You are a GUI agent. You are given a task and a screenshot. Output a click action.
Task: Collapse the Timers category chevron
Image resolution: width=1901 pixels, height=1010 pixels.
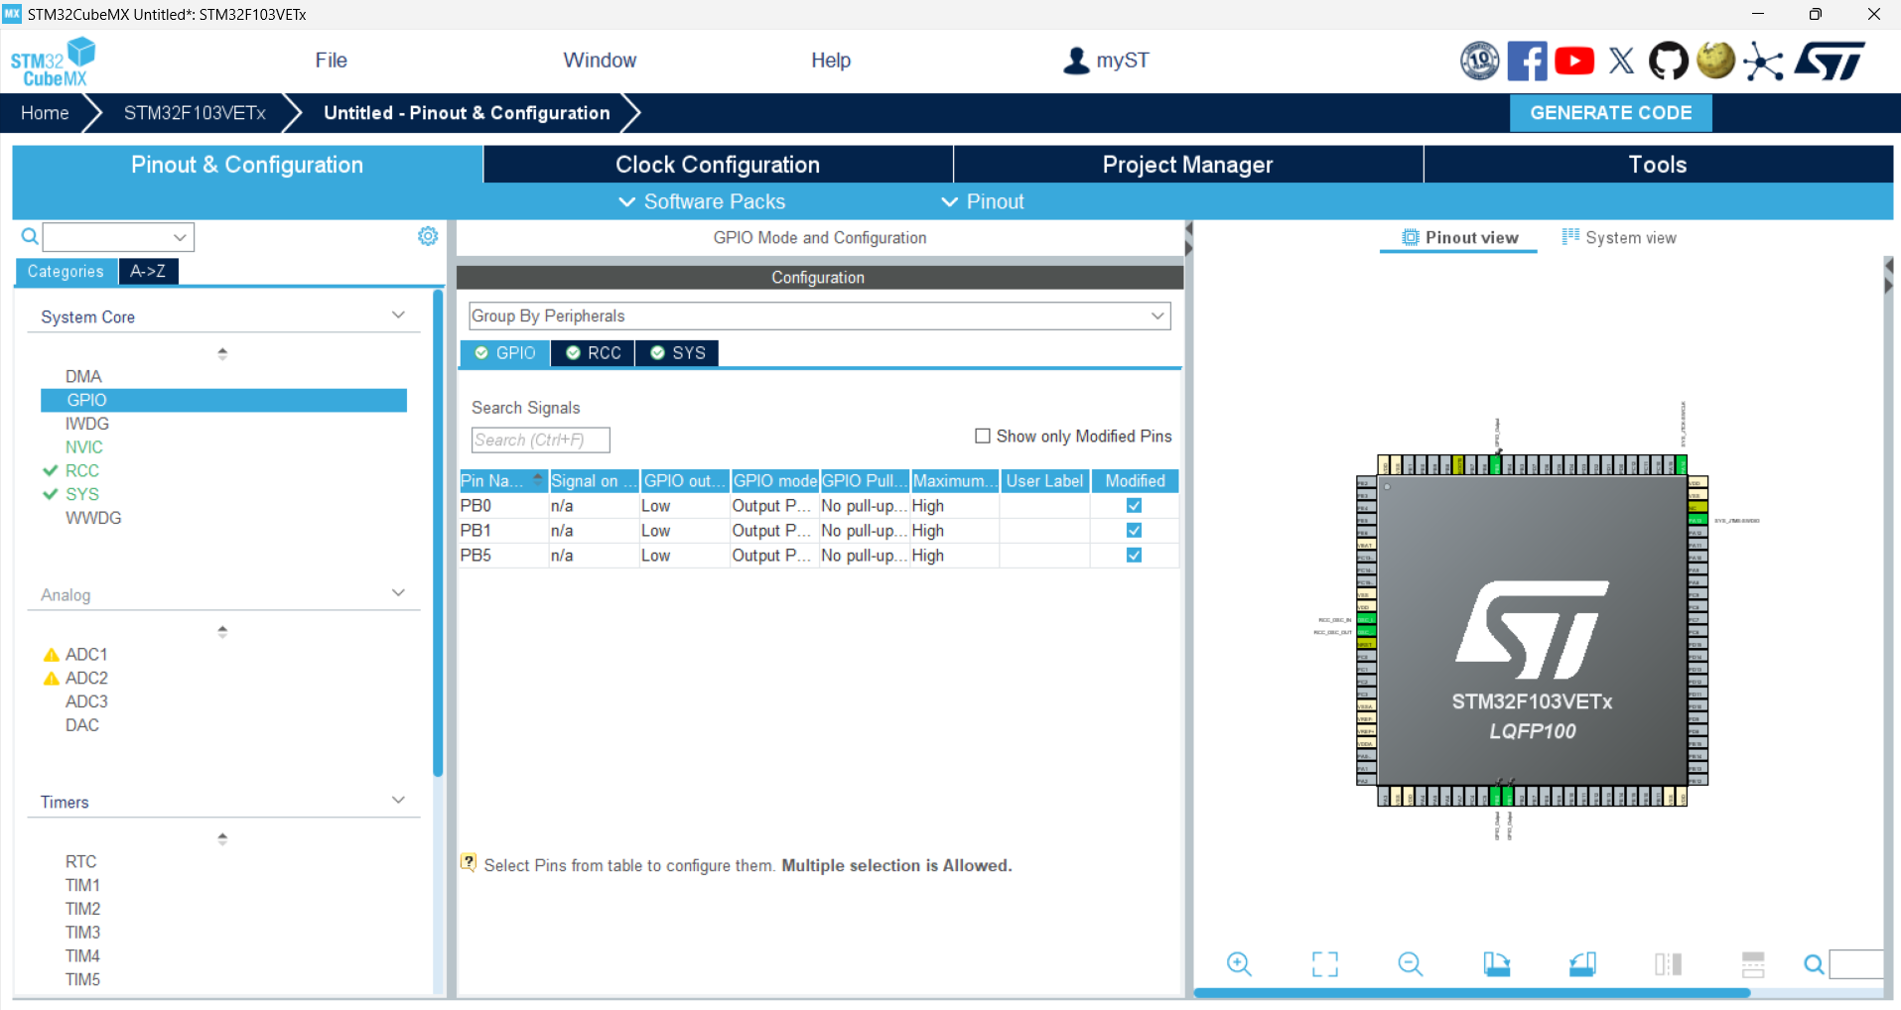coord(398,800)
